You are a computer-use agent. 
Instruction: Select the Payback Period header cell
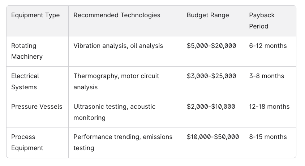[270, 21]
